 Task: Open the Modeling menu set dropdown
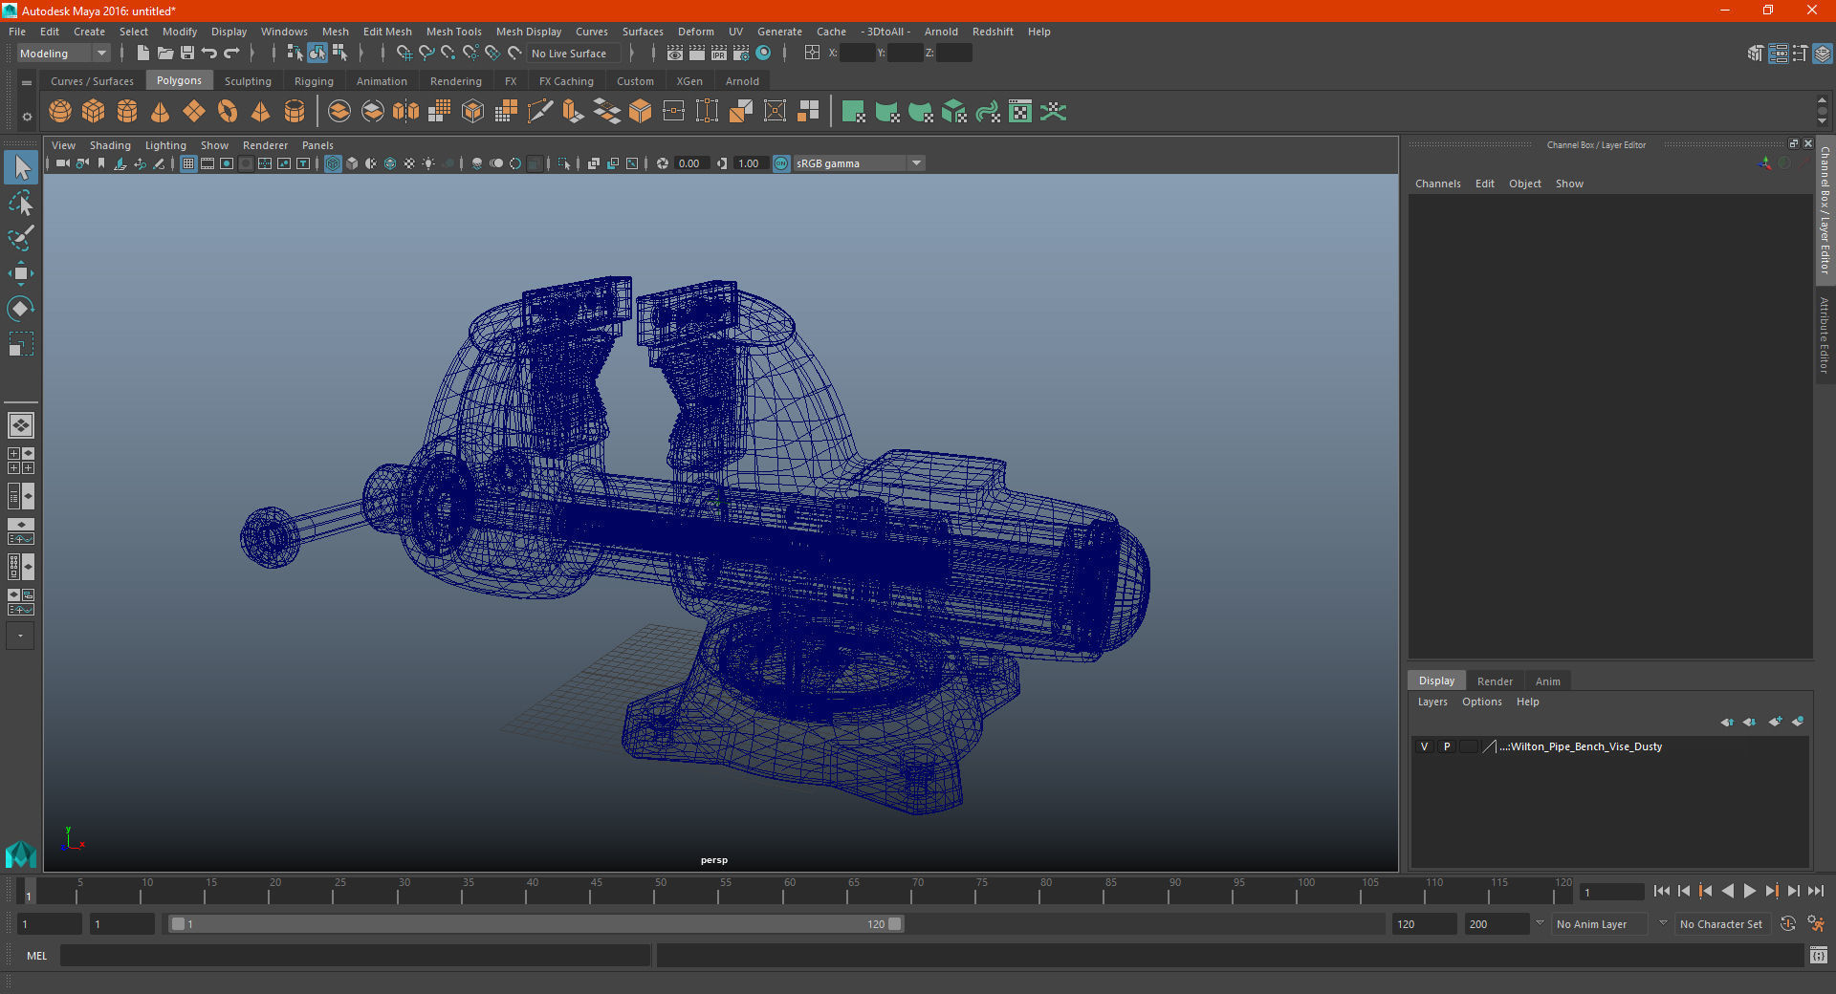(x=63, y=54)
